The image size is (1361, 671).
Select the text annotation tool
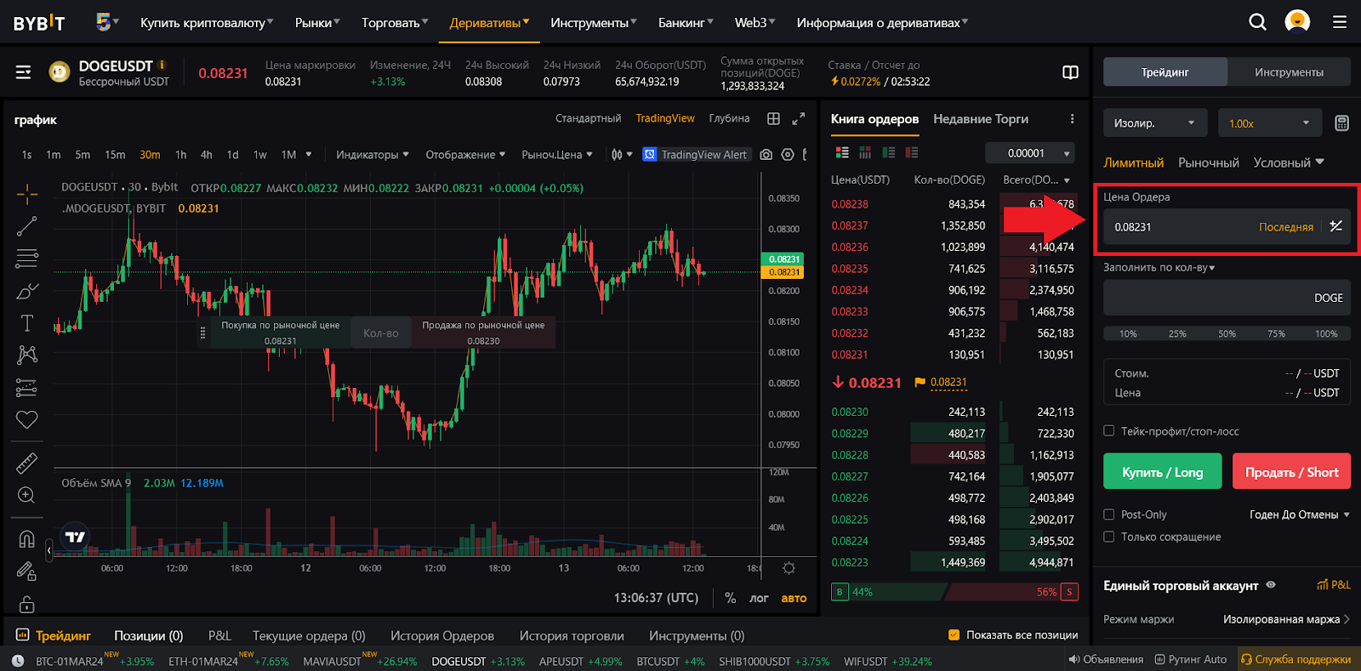coord(27,323)
